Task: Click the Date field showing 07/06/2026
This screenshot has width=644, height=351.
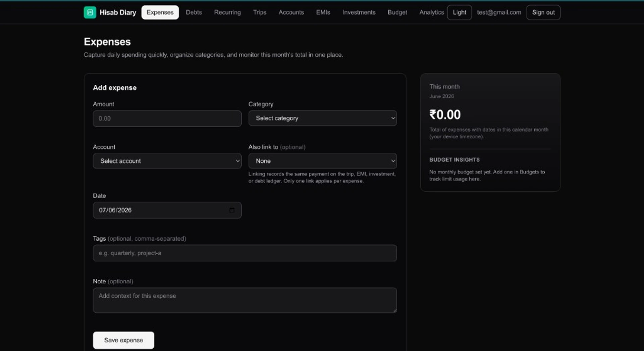Action: point(167,210)
